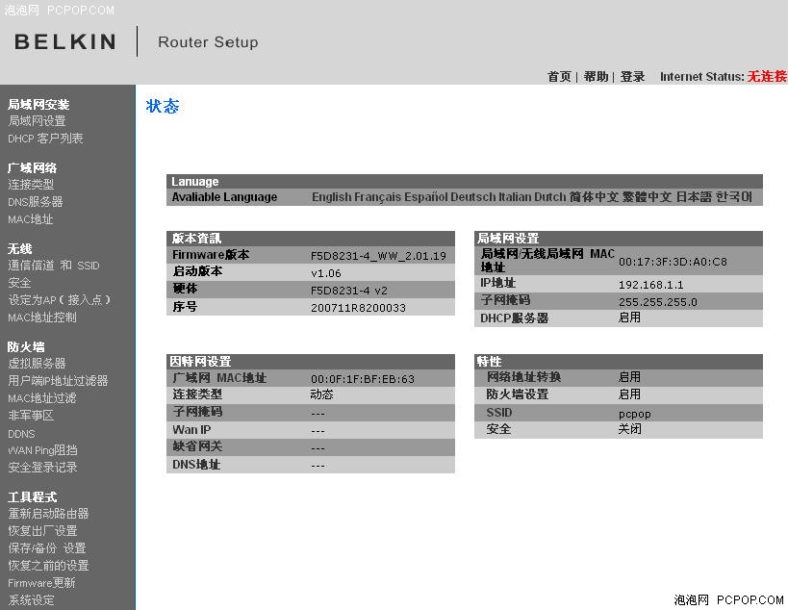Click the 无连接 Internet status text
788x610 pixels.
coord(767,76)
